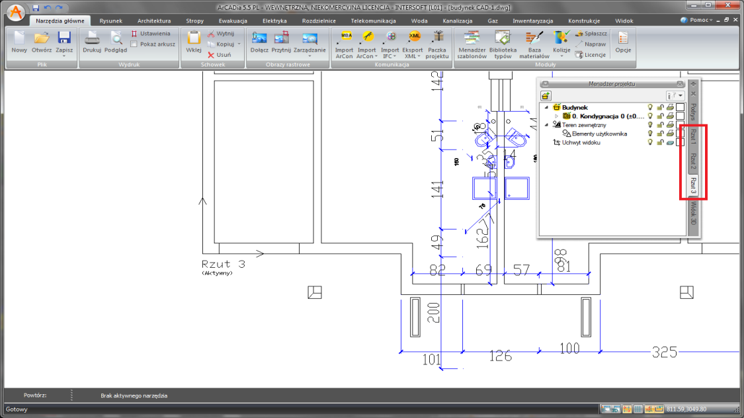The height and width of the screenshot is (418, 744).
Task: Redo the action in quick access toolbar
Action: pyautogui.click(x=59, y=8)
